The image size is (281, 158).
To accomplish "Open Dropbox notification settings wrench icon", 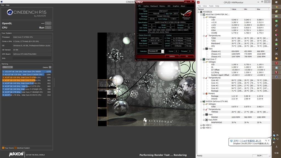I will click(266, 141).
